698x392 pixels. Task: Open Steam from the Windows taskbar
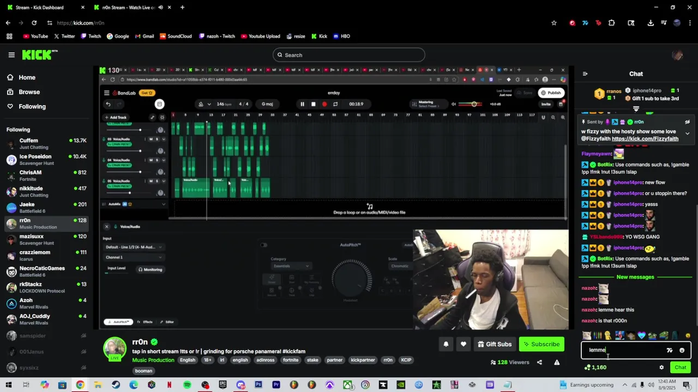click(x=116, y=385)
